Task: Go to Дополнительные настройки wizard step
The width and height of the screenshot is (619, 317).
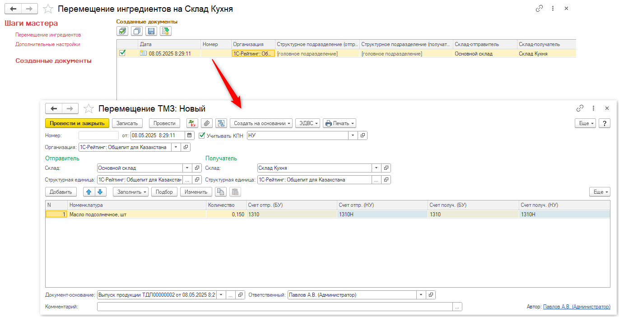Action: pos(48,44)
